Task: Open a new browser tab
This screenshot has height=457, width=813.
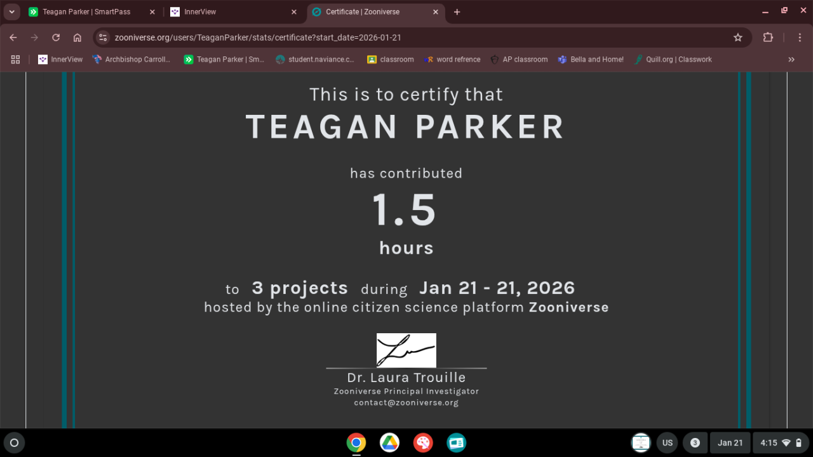Action: click(x=457, y=12)
